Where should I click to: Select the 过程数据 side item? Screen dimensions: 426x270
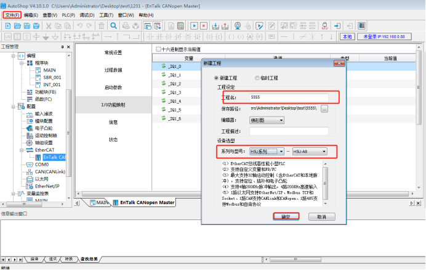pos(113,70)
